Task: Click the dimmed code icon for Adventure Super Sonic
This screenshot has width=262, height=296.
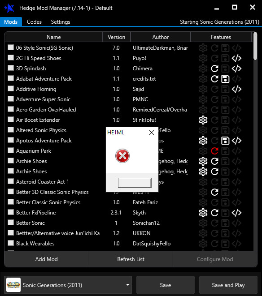Action: 236,99
